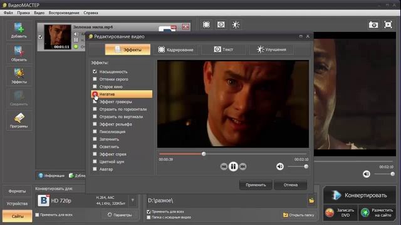
Task: Expand the HD 720p format dropdown
Action: (x=133, y=200)
